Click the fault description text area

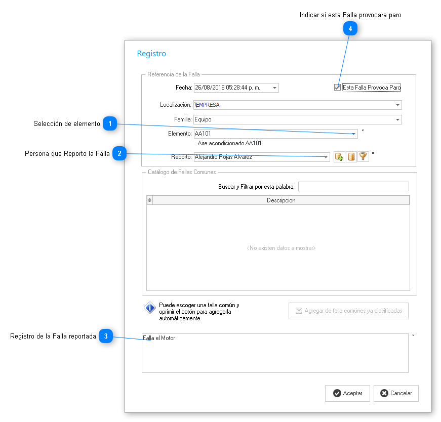[x=275, y=353]
